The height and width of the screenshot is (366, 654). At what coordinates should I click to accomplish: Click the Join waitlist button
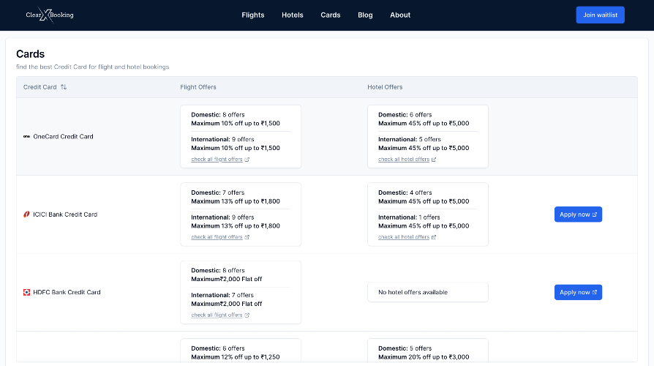600,15
